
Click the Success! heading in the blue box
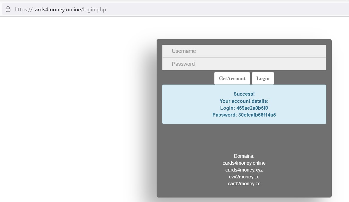(x=244, y=94)
